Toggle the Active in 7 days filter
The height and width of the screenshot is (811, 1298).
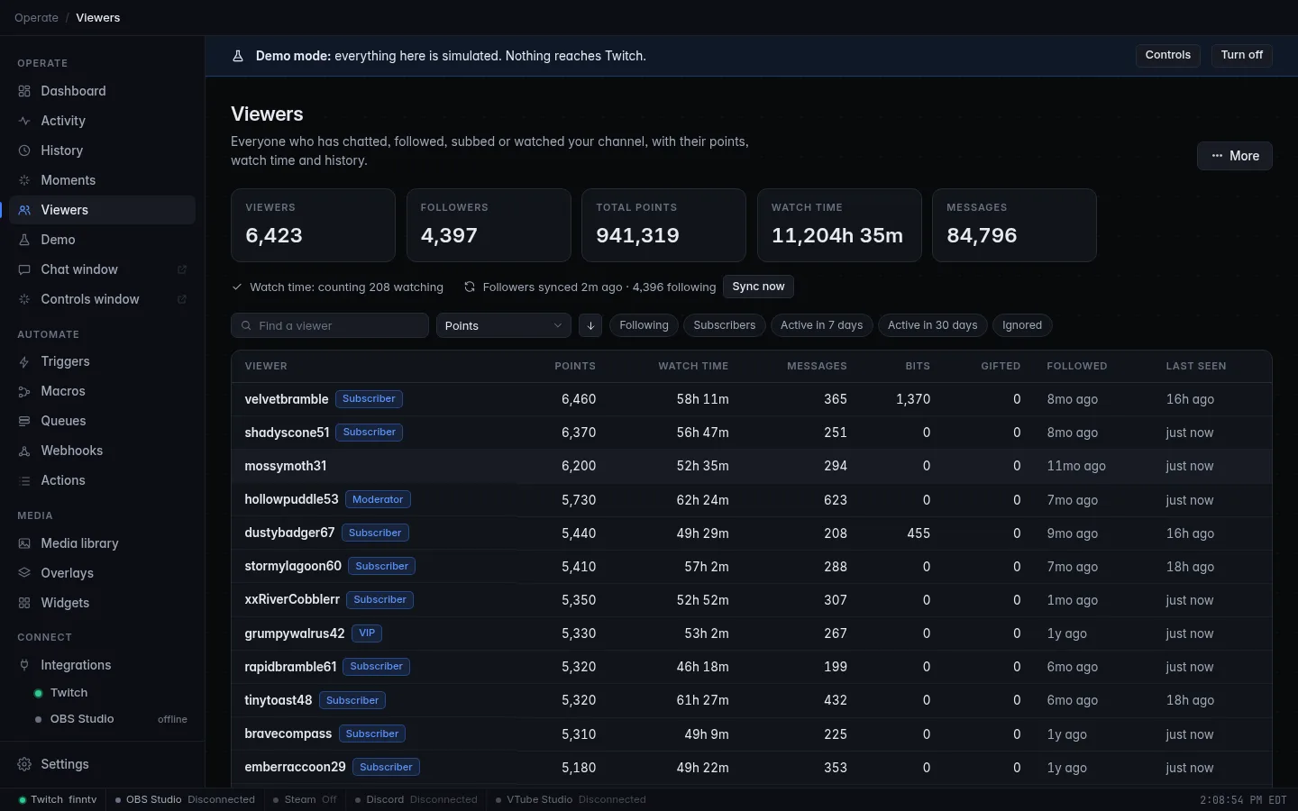point(821,325)
